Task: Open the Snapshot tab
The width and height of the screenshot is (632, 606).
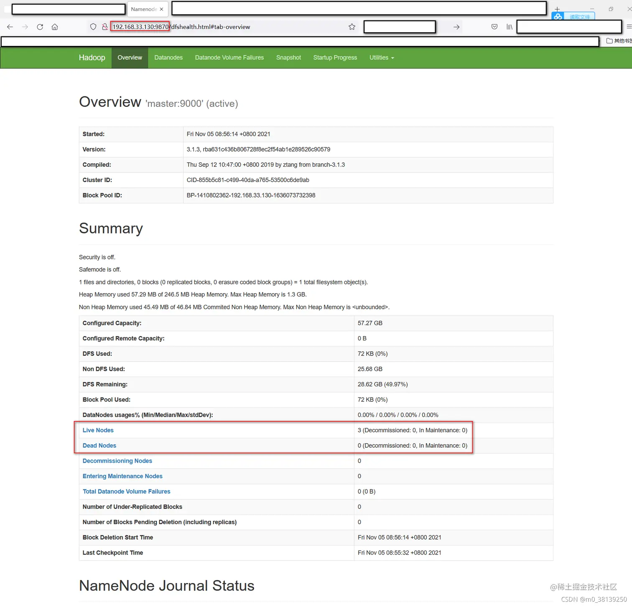Action: [288, 58]
